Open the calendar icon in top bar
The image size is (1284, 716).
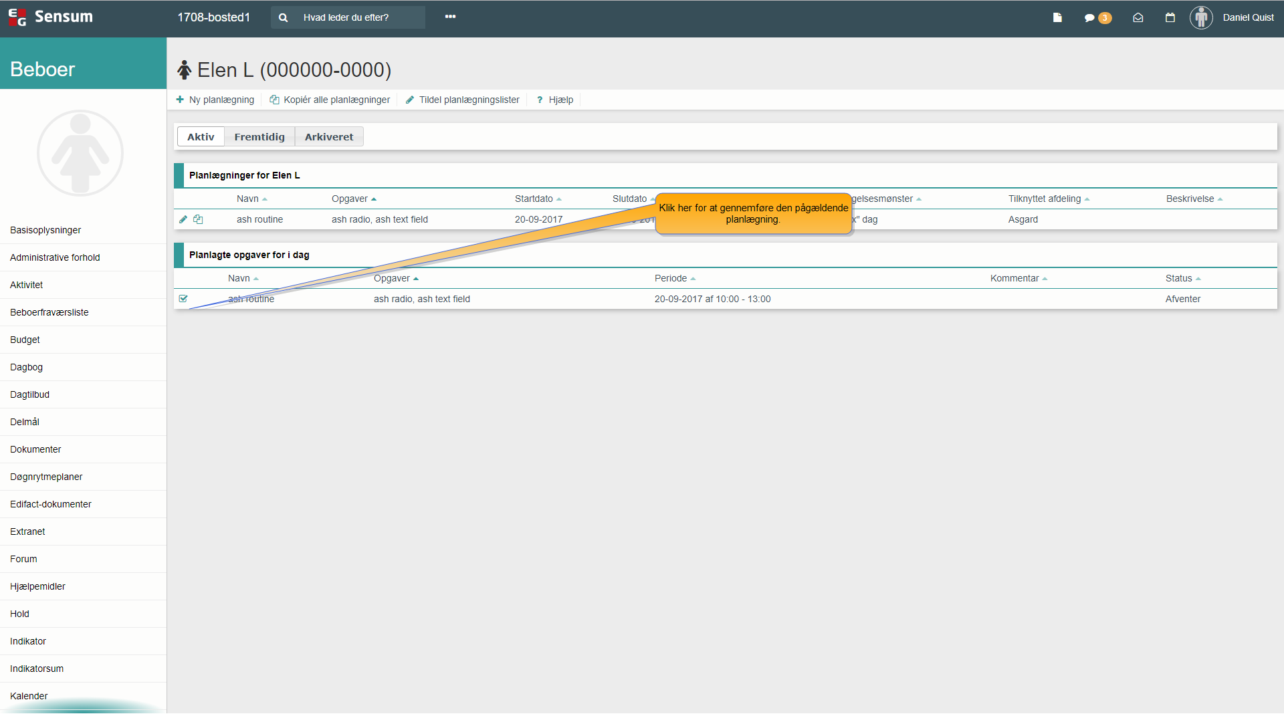[x=1170, y=18]
